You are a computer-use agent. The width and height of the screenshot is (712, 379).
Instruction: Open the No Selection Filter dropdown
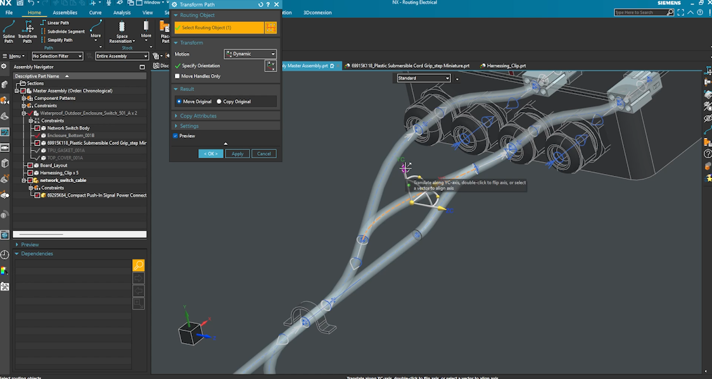point(57,56)
